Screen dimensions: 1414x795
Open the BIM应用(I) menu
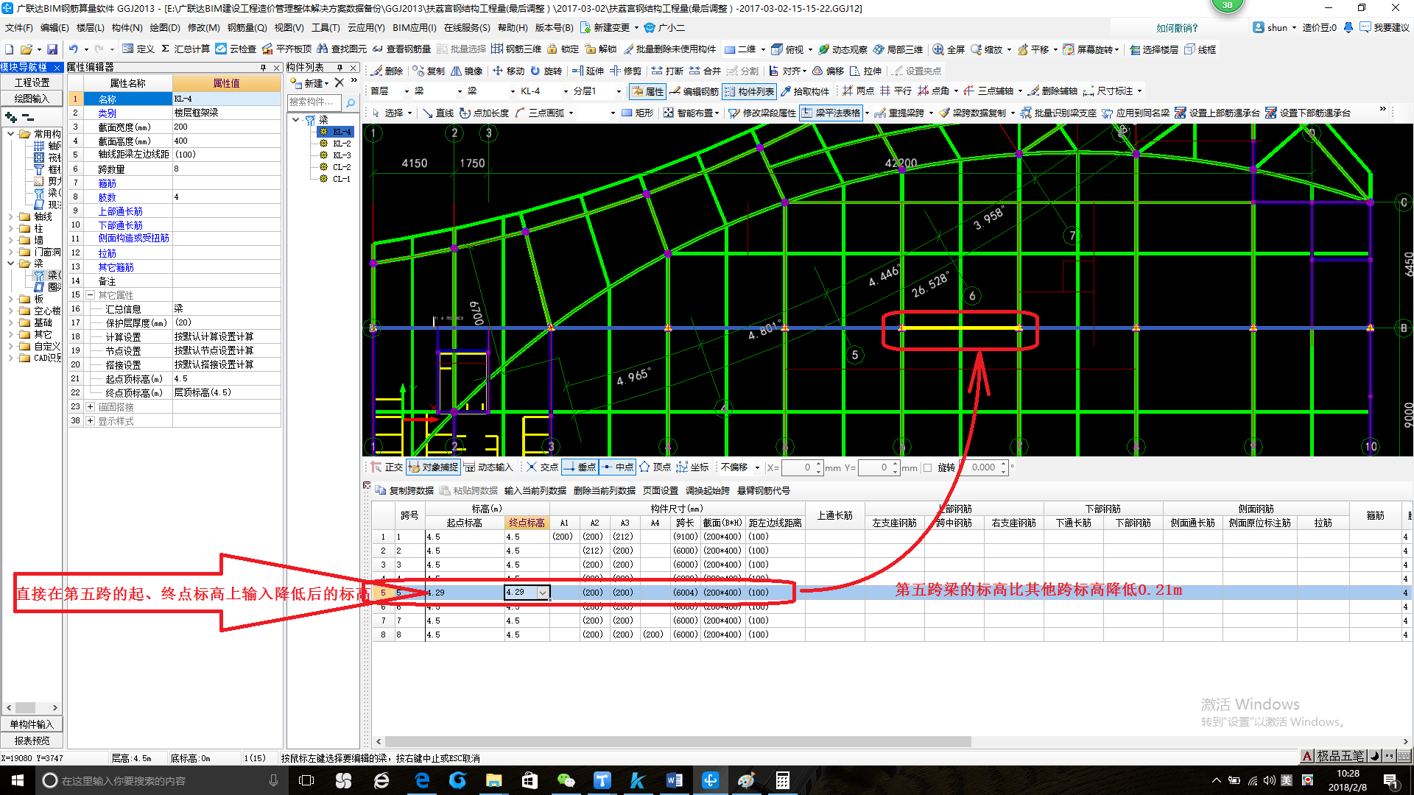(415, 28)
